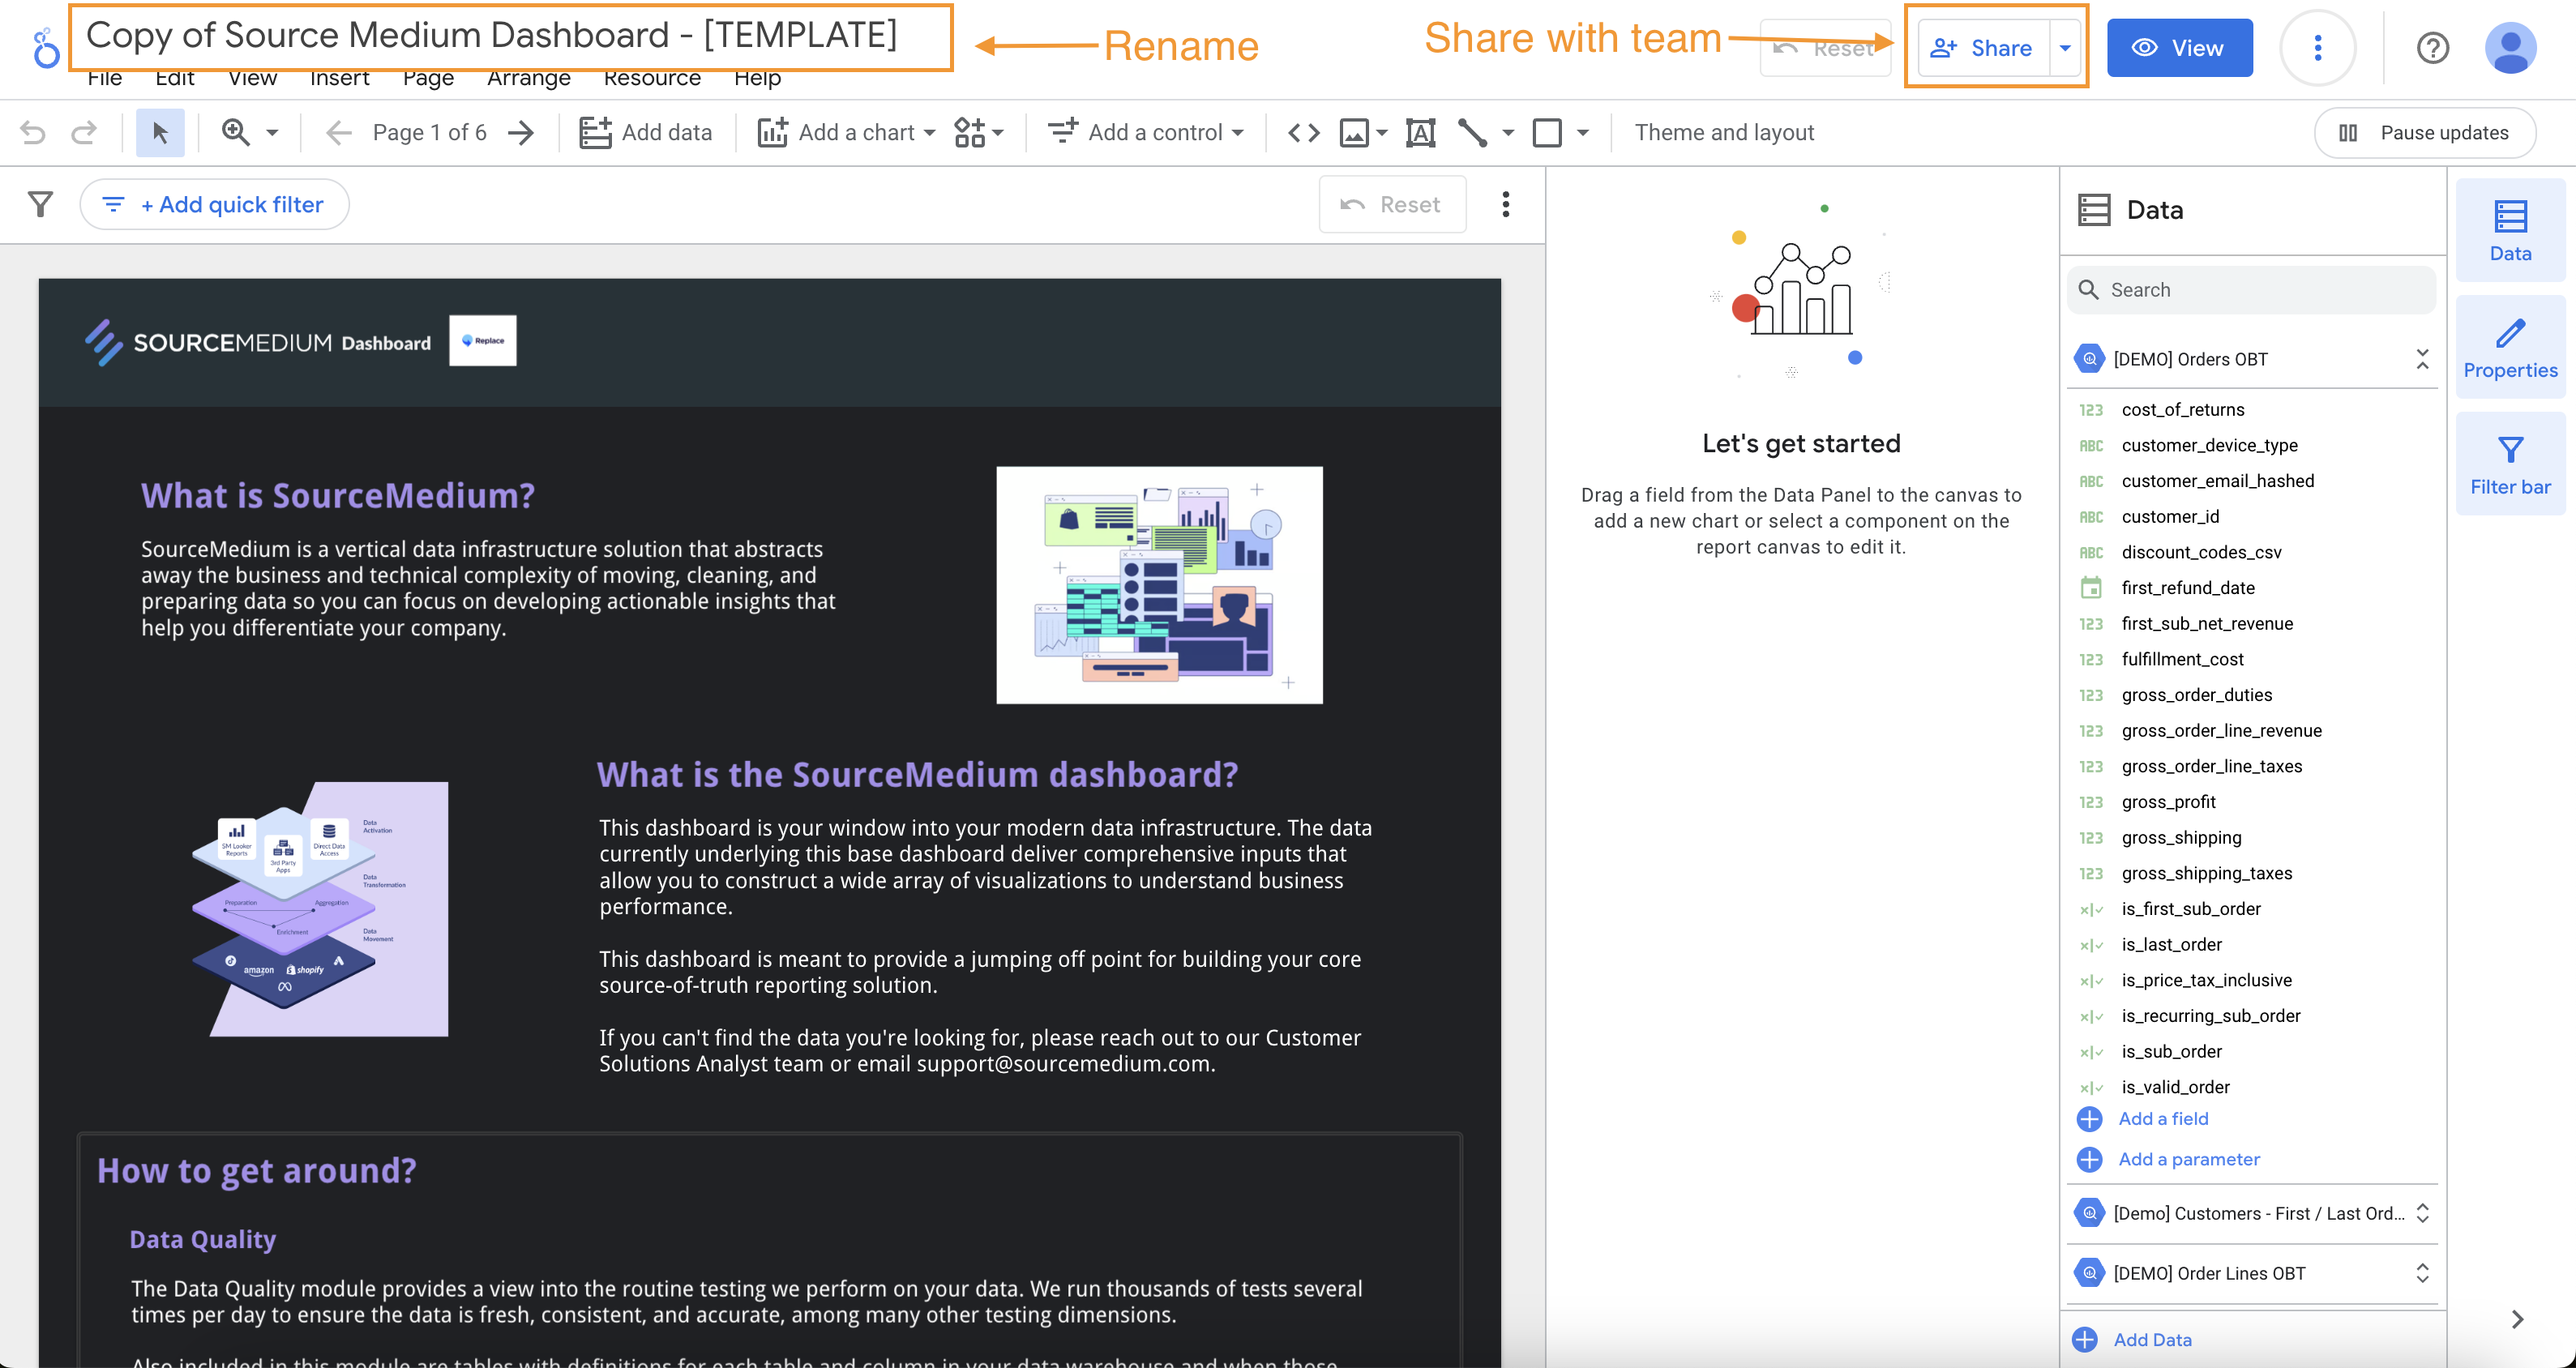Go to next page arrow
This screenshot has height=1368, width=2576.
521,132
